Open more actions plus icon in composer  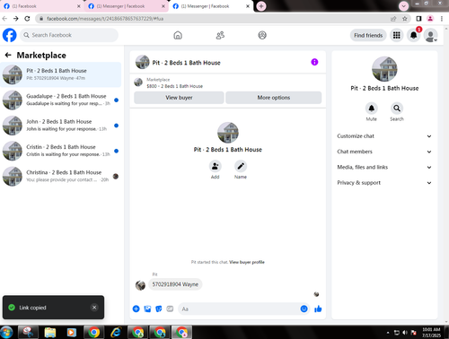pyautogui.click(x=136, y=309)
